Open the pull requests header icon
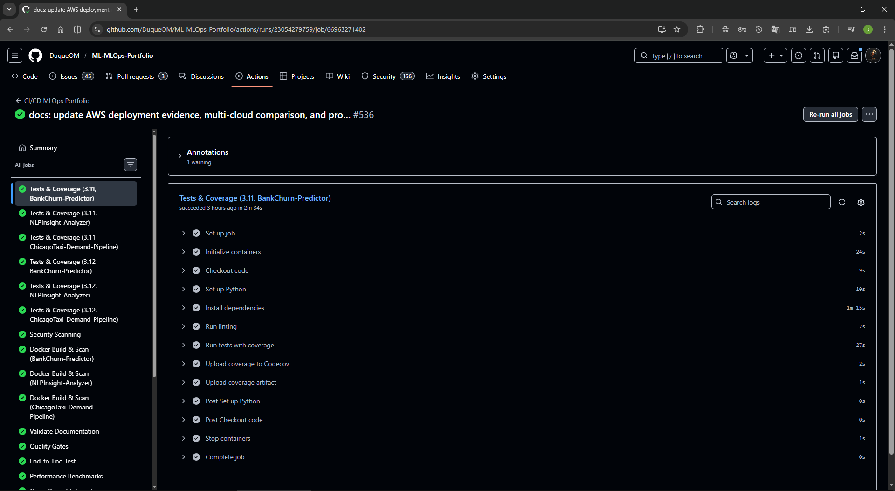The image size is (895, 491). point(817,55)
